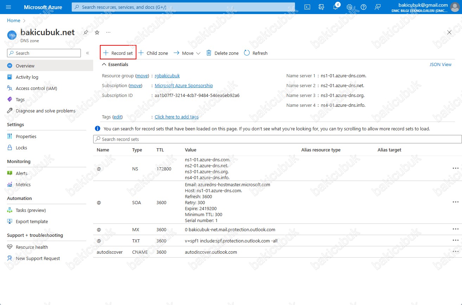Screen dimensions: 462x305
Task: Open portal settings gear
Action: pyautogui.click(x=349, y=7)
